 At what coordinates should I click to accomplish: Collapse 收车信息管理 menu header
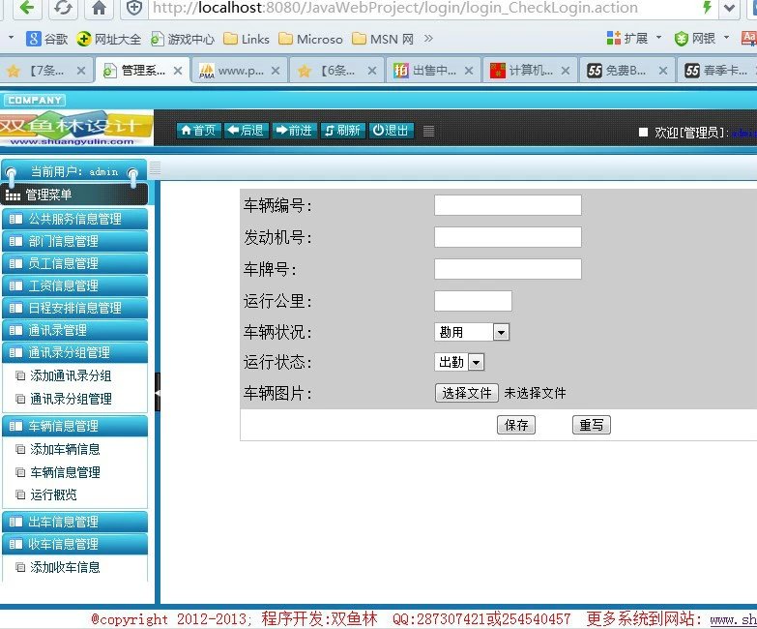click(x=74, y=544)
